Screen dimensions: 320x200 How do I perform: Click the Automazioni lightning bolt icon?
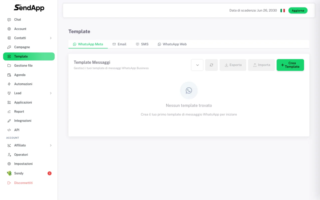9,84
